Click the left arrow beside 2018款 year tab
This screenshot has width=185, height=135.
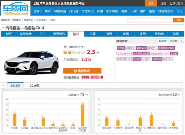(x=4, y=85)
